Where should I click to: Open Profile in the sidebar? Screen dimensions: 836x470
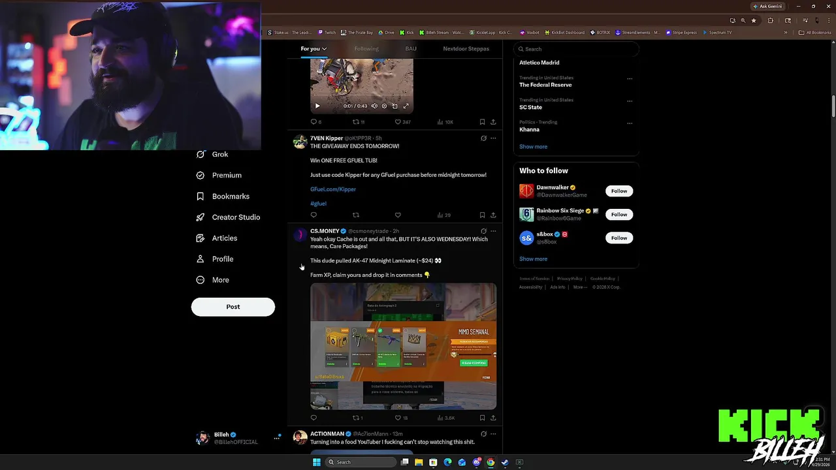[215, 259]
